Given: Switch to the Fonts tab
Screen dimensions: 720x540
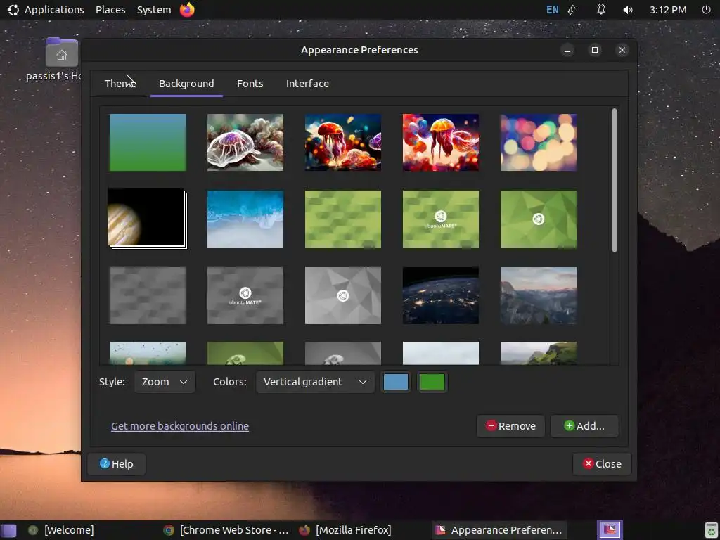Looking at the screenshot, I should click(x=250, y=84).
